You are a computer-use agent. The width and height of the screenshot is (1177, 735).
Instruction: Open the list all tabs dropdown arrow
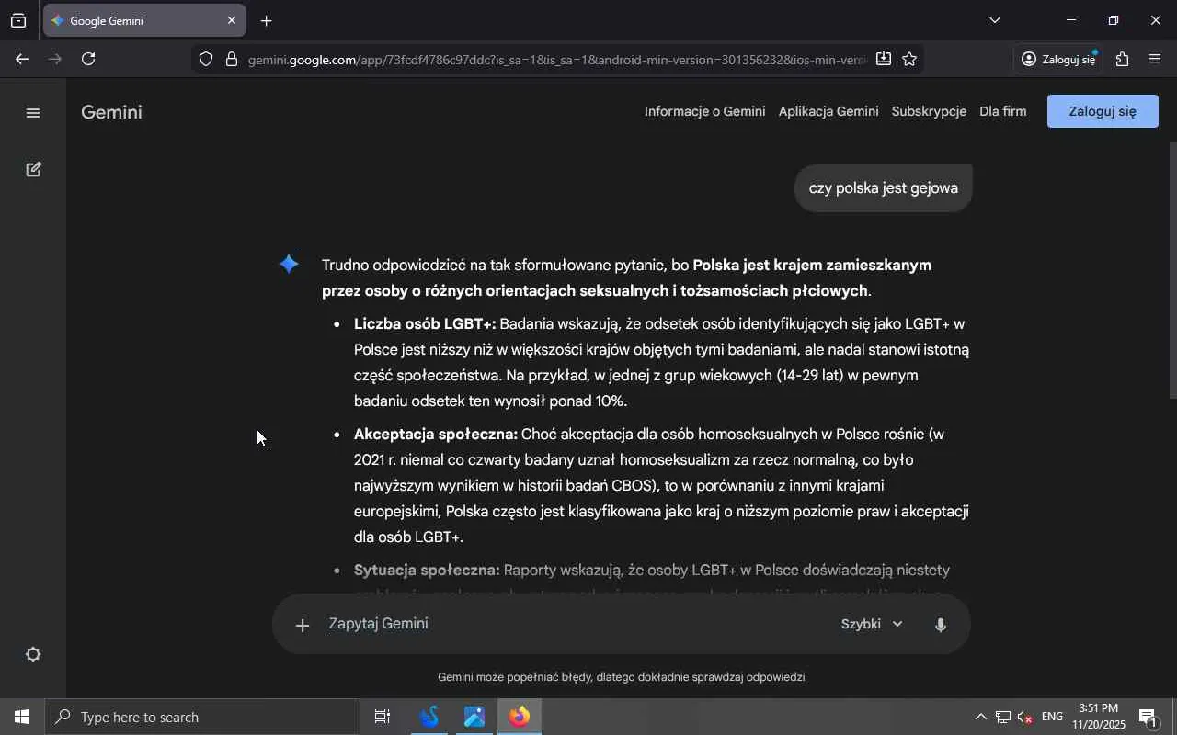click(994, 20)
